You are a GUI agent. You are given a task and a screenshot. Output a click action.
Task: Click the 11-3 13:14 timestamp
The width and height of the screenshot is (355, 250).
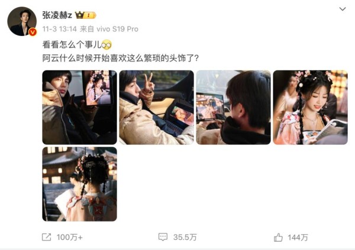tap(60, 29)
